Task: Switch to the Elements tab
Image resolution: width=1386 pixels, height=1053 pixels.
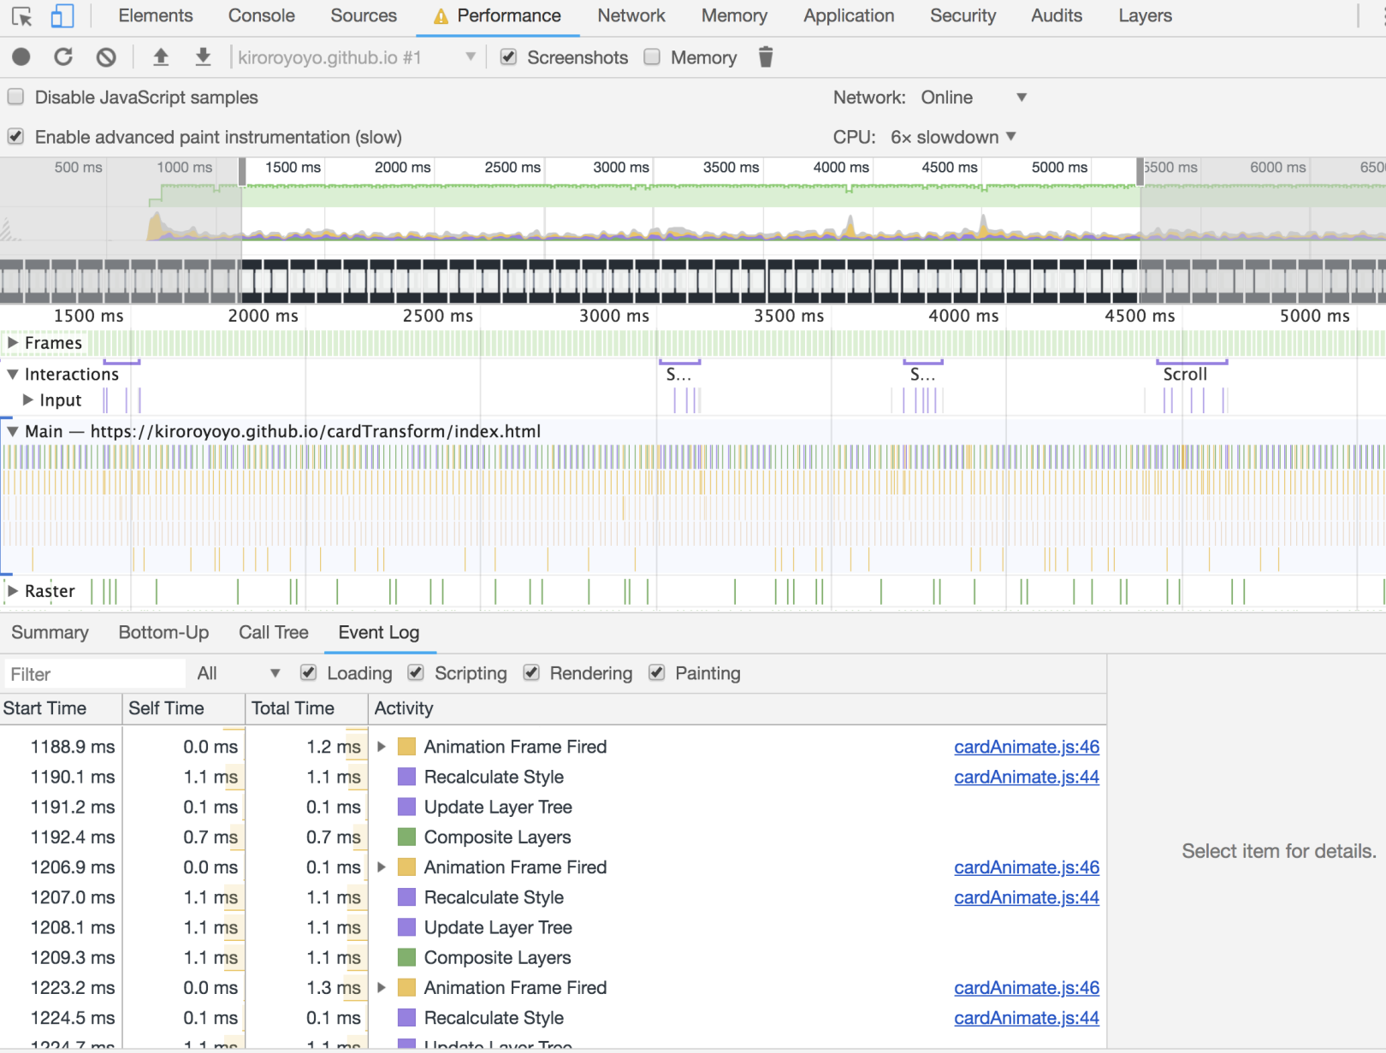Action: [156, 16]
